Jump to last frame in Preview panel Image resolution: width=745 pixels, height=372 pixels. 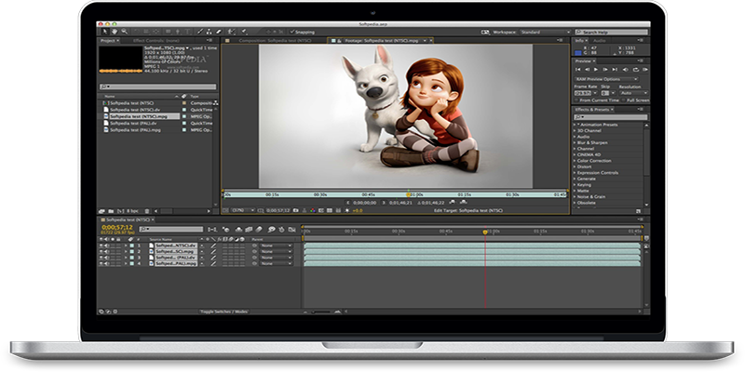(x=615, y=70)
